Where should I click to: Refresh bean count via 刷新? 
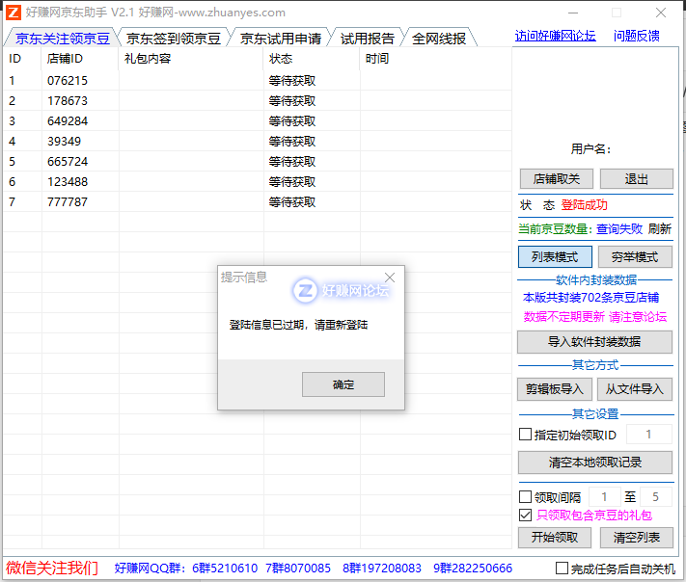point(659,228)
